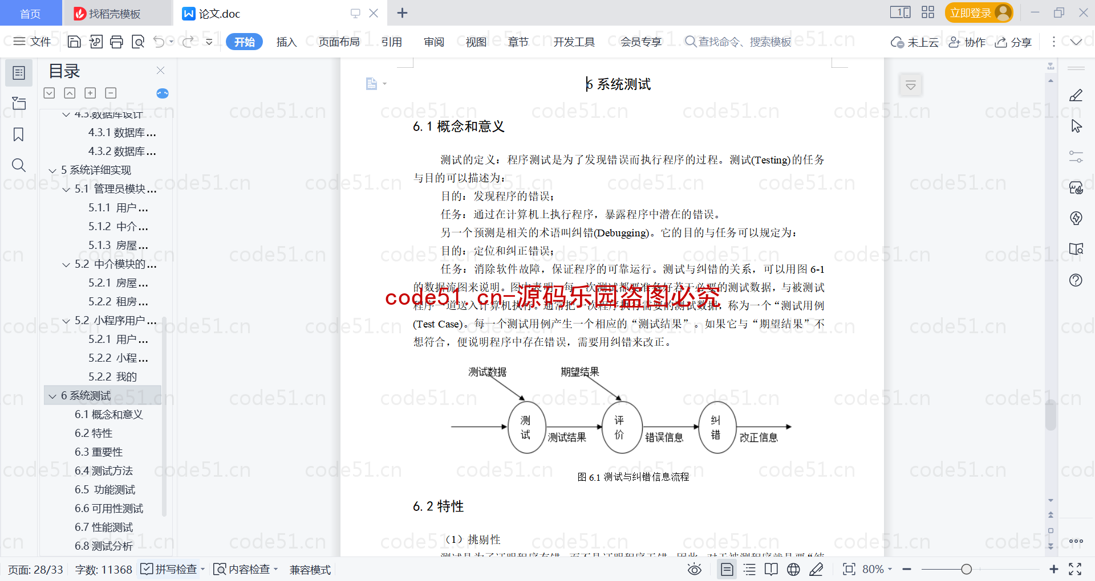
Task: Click the expand-all plus icon in outline
Action: click(x=90, y=93)
